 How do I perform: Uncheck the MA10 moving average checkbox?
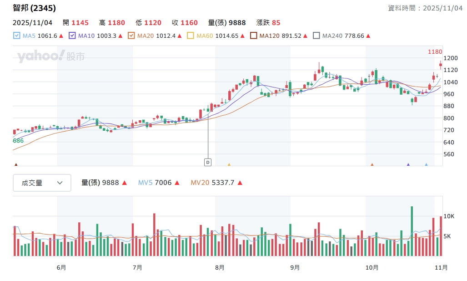[72, 36]
